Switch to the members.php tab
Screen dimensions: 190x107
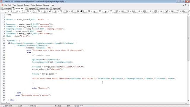(42, 9)
